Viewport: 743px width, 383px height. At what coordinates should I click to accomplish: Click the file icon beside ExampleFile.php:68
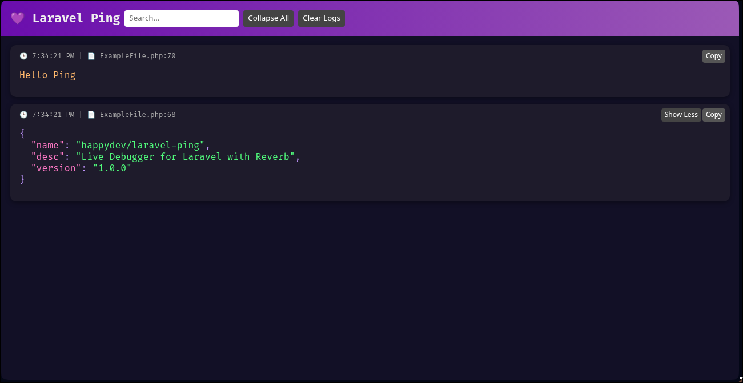(91, 114)
